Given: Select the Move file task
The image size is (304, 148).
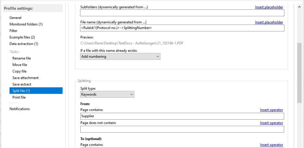Looking at the screenshot, I should pyautogui.click(x=20, y=65).
